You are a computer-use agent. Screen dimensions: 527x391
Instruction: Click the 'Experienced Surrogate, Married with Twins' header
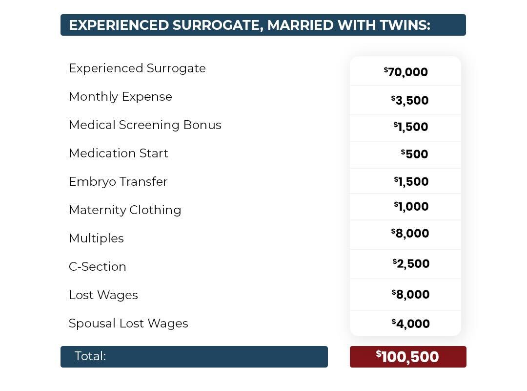coord(249,25)
